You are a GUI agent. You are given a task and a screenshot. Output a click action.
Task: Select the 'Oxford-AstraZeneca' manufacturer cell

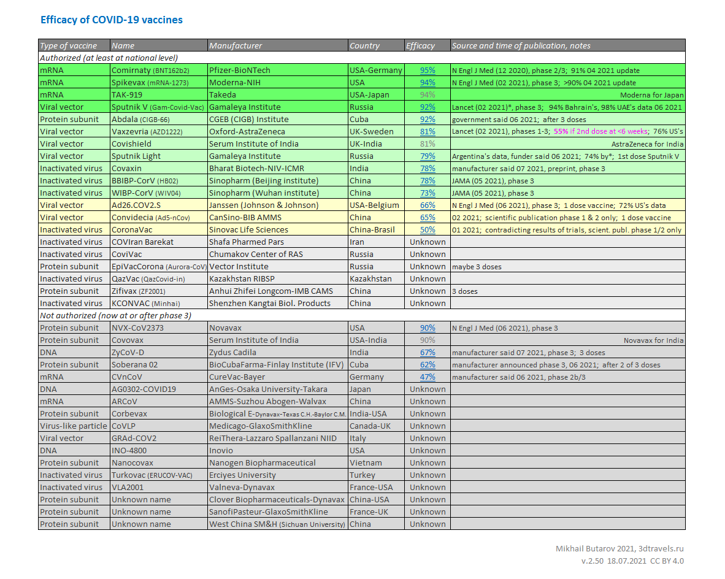(277, 131)
